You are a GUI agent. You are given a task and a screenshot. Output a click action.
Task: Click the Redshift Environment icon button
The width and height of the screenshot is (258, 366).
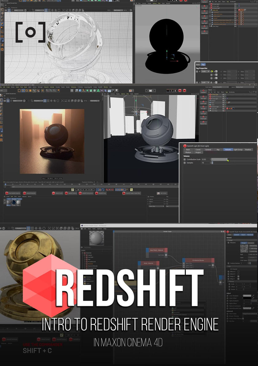coord(86,193)
